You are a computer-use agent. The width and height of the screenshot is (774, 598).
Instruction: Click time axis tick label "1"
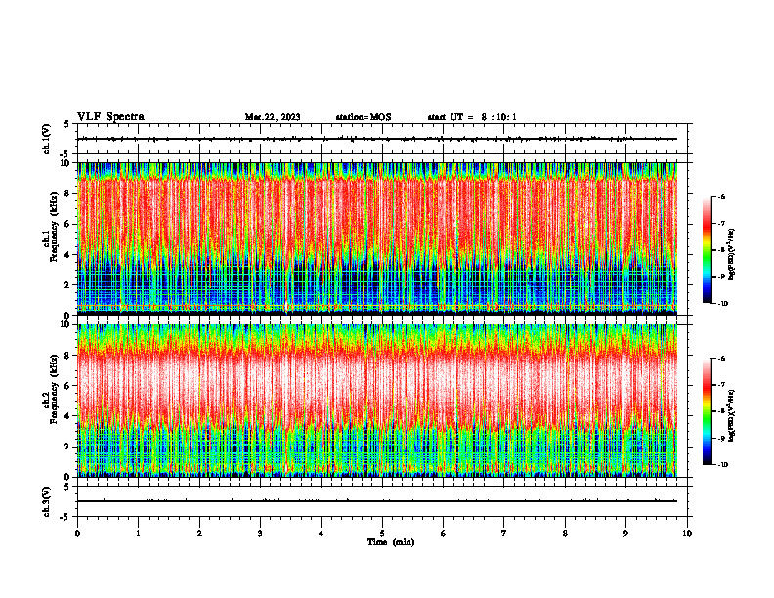click(x=138, y=534)
